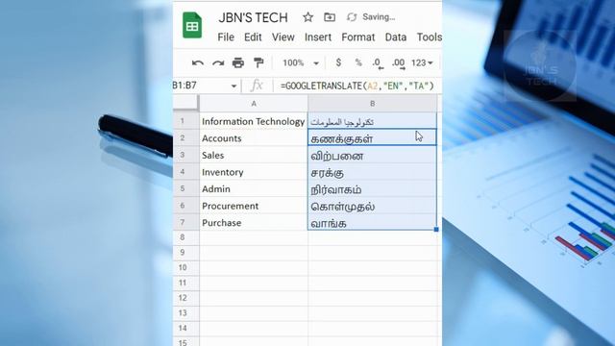
Task: Select cell Admin
Action: tap(254, 188)
